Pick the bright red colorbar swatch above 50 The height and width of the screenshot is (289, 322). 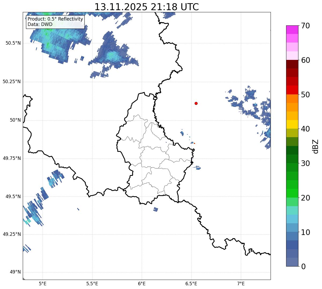coord(292,90)
